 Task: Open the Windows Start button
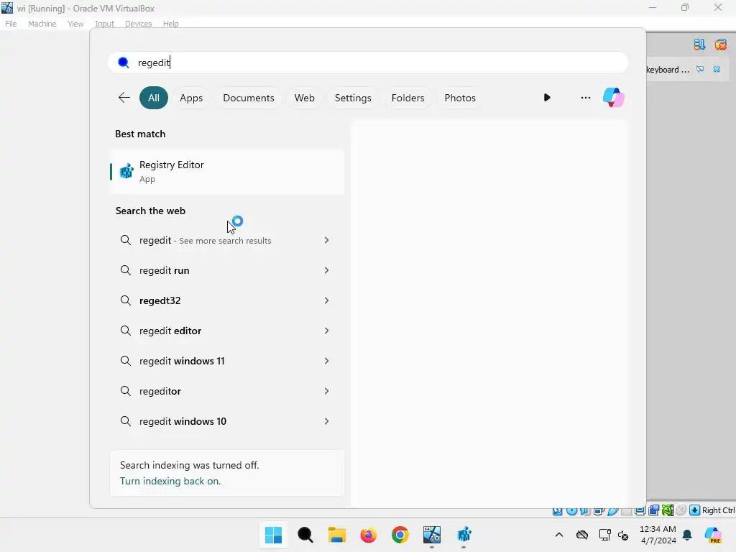274,535
